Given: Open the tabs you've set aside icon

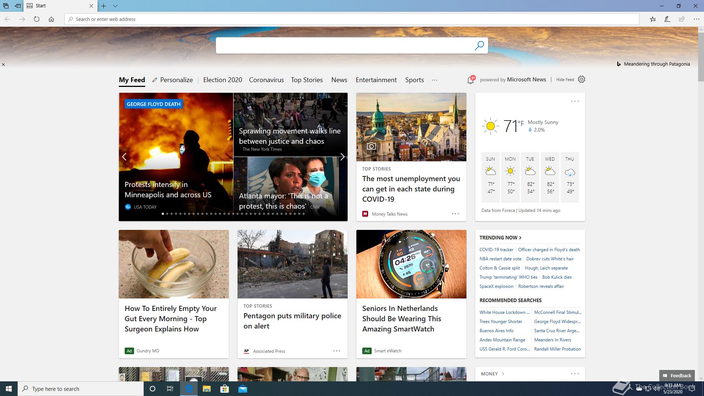Looking at the screenshot, I should pyautogui.click(x=6, y=6).
